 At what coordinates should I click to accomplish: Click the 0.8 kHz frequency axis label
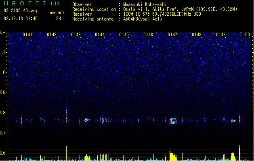pos(4,113)
